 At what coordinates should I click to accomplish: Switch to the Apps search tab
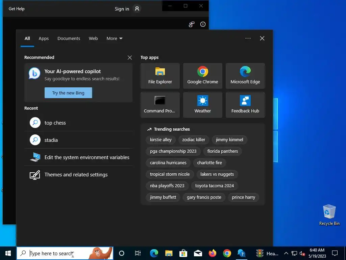[x=44, y=39]
